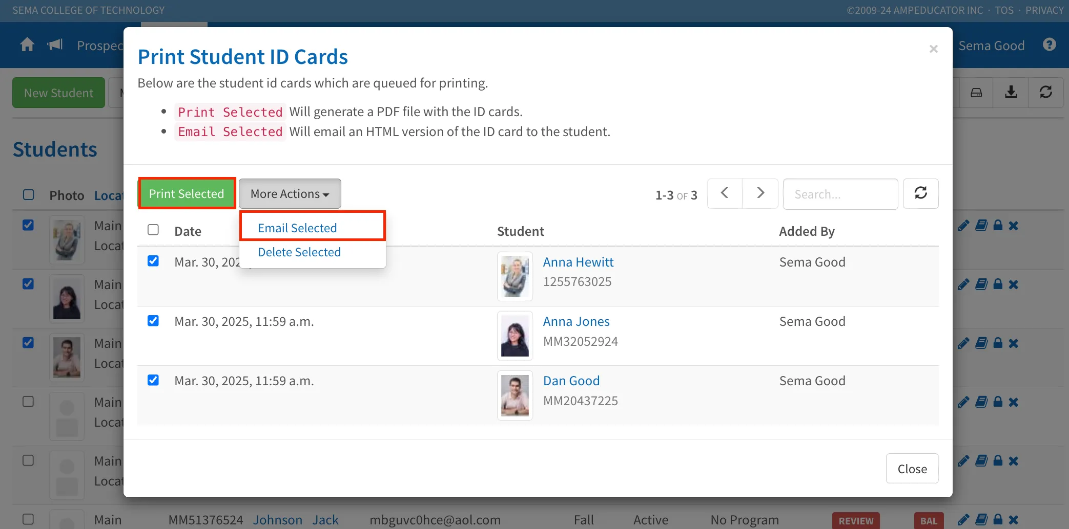Click the Search field in the dialog
1069x529 pixels.
pos(840,194)
